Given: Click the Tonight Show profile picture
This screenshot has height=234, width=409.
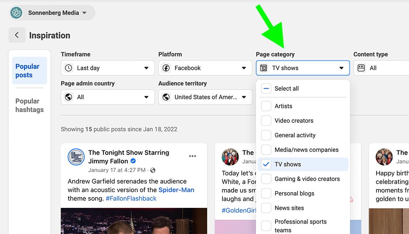Looking at the screenshot, I should 76,157.
